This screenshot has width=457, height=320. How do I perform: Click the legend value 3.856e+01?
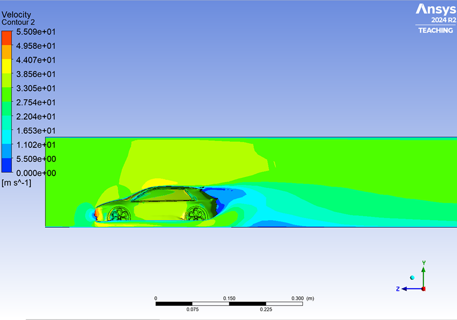pos(36,74)
